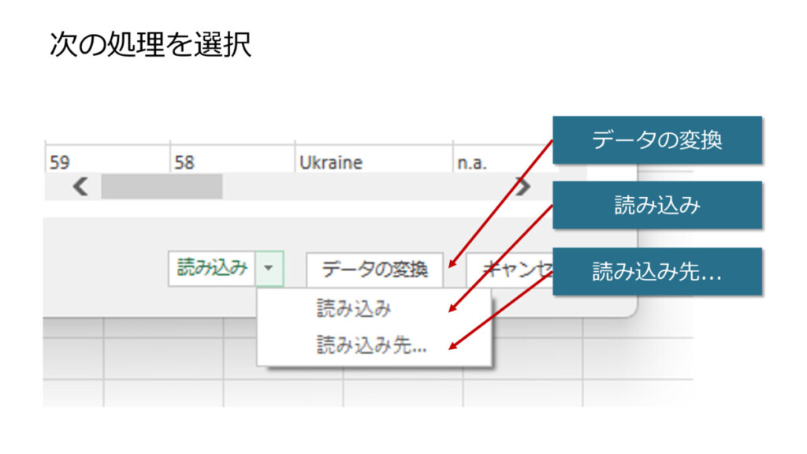The width and height of the screenshot is (807, 454).
Task: Click the green 読み込み split button
Action: pos(212,269)
